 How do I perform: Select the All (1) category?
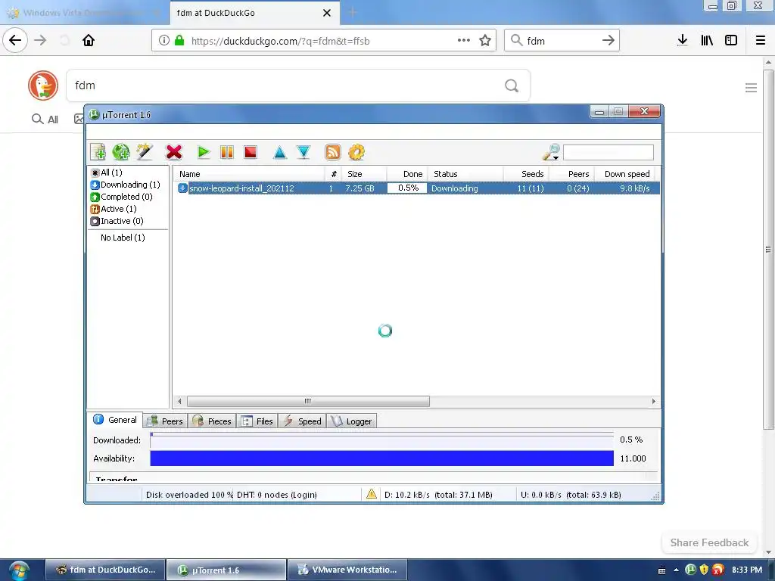click(107, 172)
